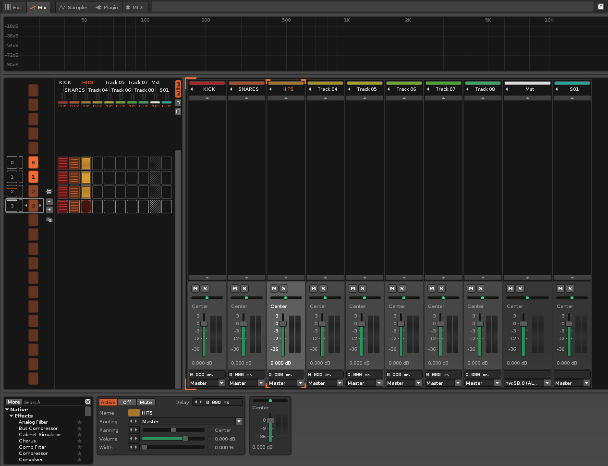Viewport: 608px width, 466px height.
Task: Star the Bus Compressor effect
Action: pos(80,429)
